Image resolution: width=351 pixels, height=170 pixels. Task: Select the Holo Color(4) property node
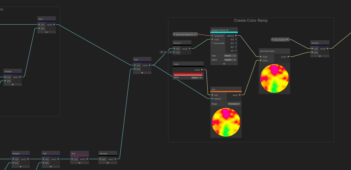(x=280, y=40)
